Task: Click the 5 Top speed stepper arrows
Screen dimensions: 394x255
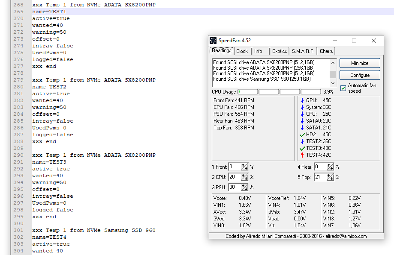Action: pyautogui.click(x=330, y=177)
